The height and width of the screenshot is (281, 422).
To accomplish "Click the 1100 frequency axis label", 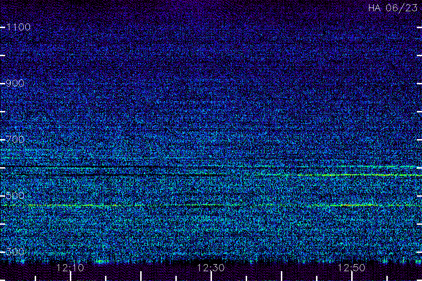I will click(x=18, y=27).
